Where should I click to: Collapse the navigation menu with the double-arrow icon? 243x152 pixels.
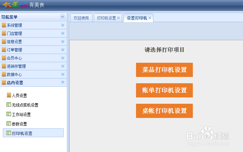coord(62,17)
